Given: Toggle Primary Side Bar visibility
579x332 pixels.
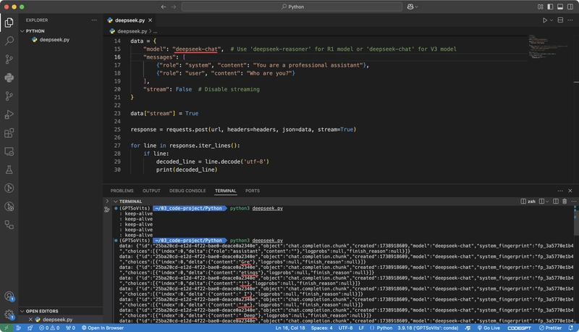Looking at the screenshot, I should pyautogui.click(x=550, y=7).
